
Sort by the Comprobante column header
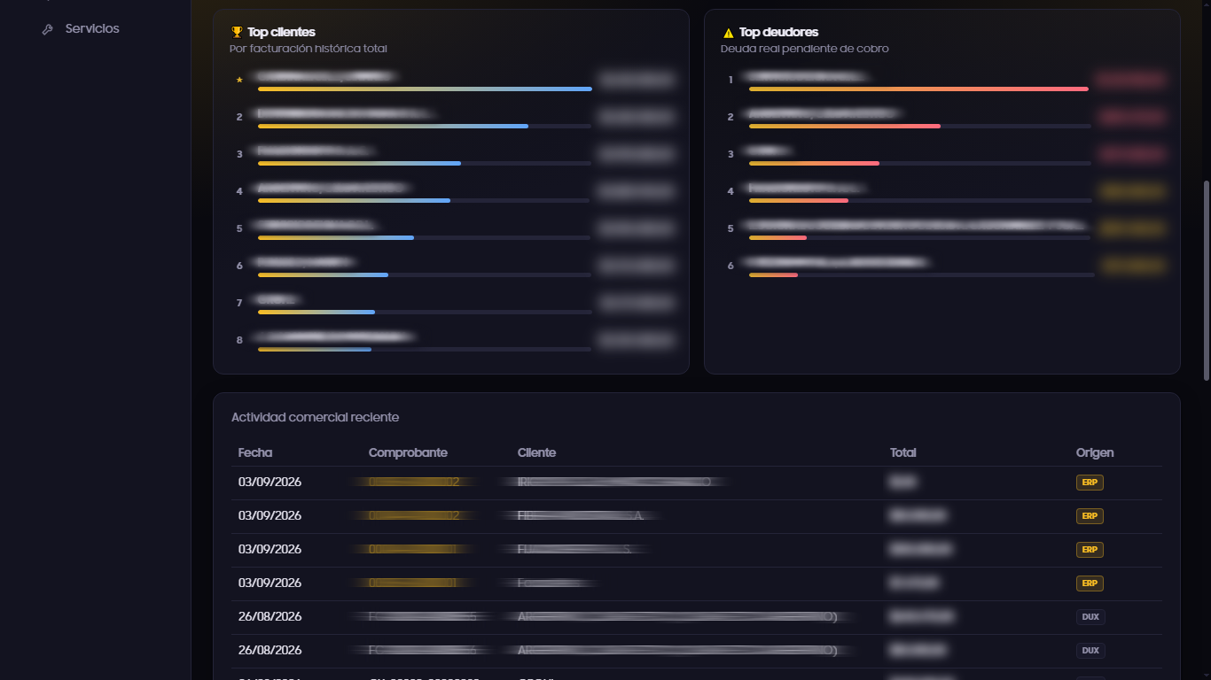coord(408,452)
